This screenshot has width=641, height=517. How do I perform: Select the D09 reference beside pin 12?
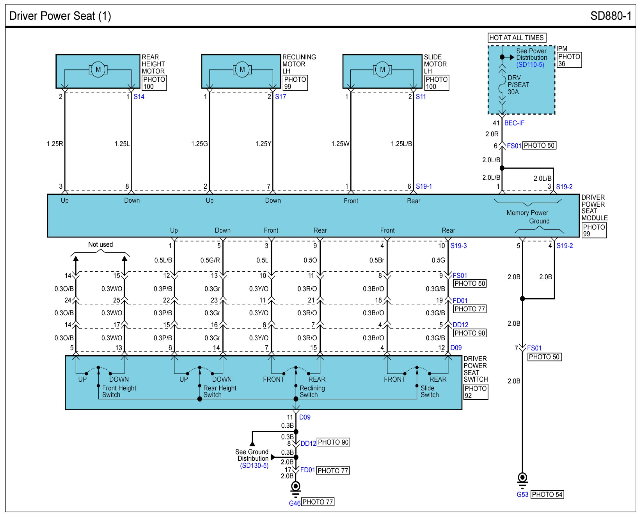pyautogui.click(x=456, y=348)
